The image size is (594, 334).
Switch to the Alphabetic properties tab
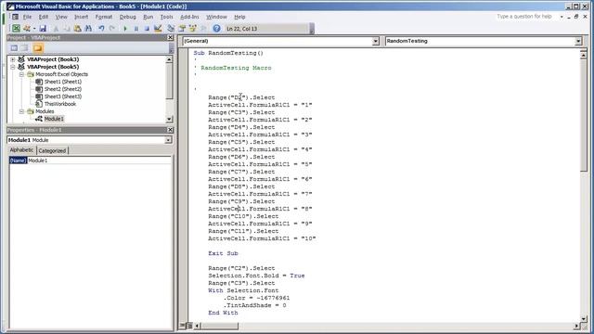(21, 150)
